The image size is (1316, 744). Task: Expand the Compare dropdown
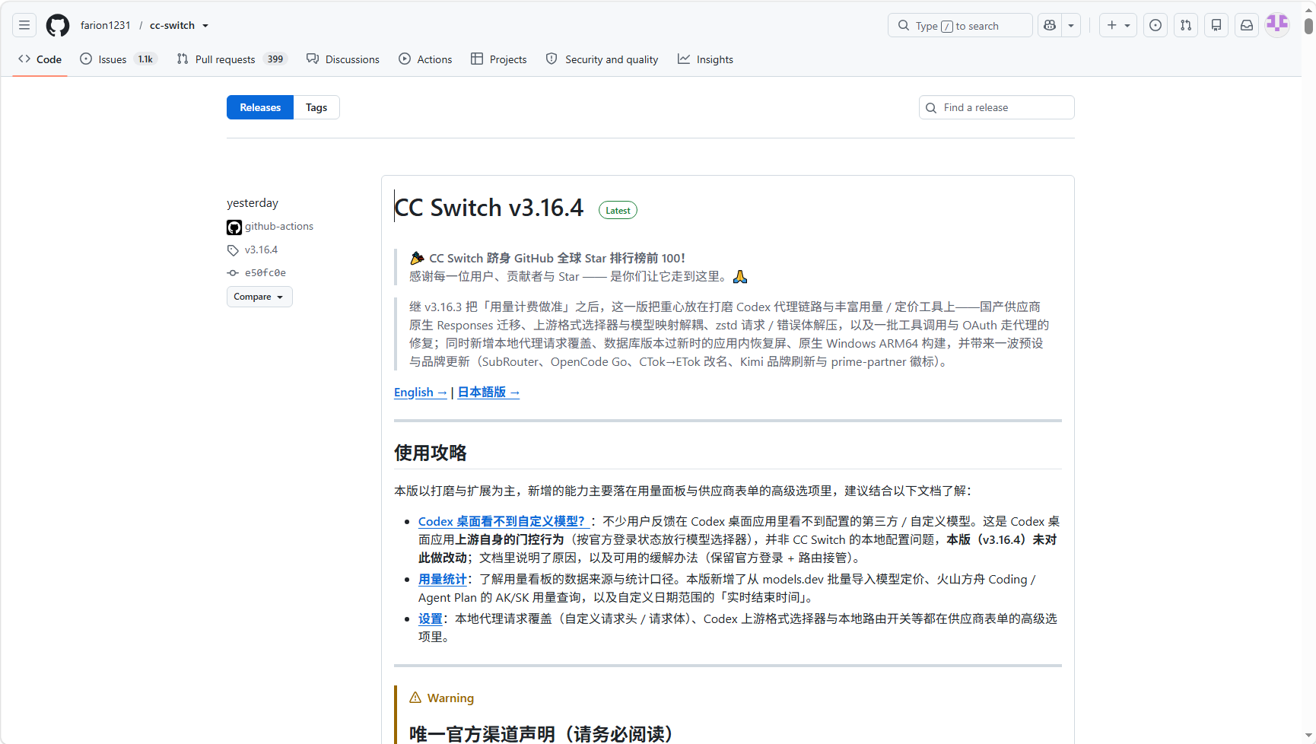[x=259, y=297]
